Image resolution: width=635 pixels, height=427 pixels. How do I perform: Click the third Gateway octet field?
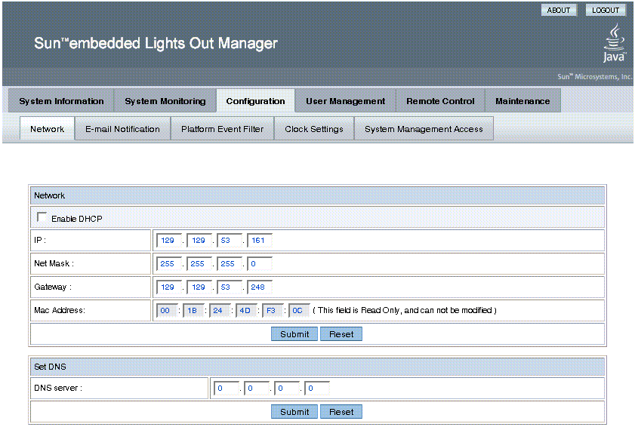coord(230,287)
